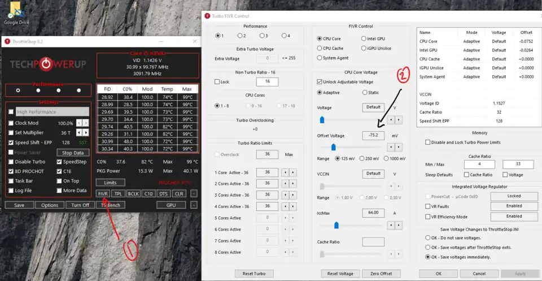Uncheck Unlock Adjustable Voltage
This screenshot has height=281, width=542.
(320, 82)
